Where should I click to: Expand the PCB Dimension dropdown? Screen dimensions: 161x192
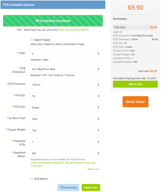click(x=65, y=69)
